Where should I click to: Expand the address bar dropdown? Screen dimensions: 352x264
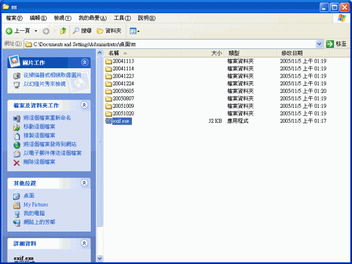pyautogui.click(x=319, y=44)
